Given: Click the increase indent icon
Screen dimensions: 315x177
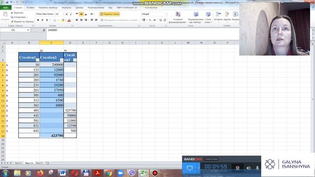Looking at the screenshot, I should click(x=96, y=20).
